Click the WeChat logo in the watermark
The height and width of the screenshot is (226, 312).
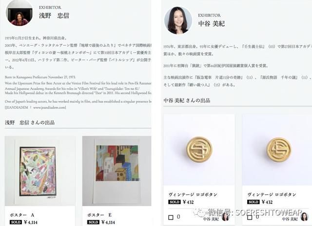[199, 213]
